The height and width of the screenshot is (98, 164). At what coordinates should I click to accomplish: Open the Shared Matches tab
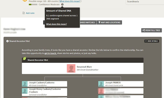88,23
